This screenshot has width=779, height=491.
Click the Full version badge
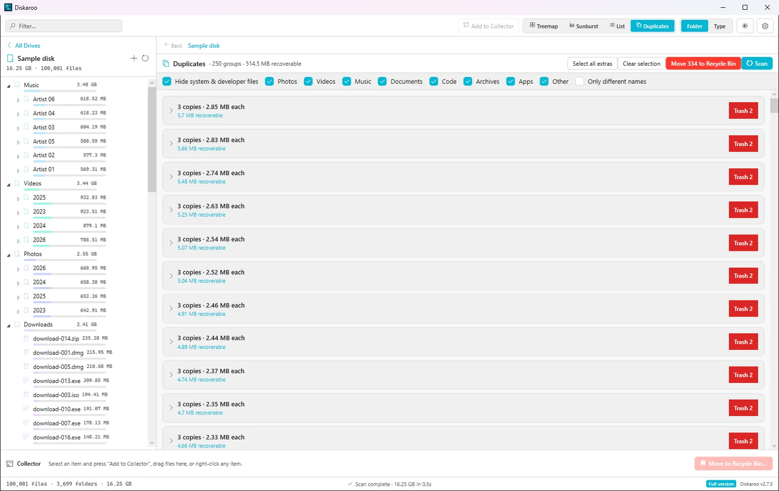point(721,484)
